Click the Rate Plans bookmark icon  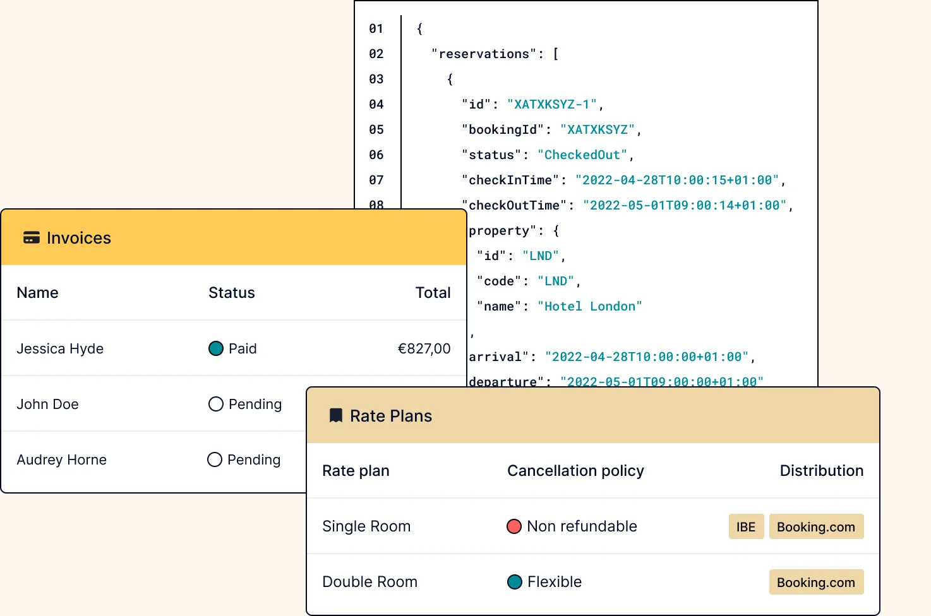click(336, 415)
